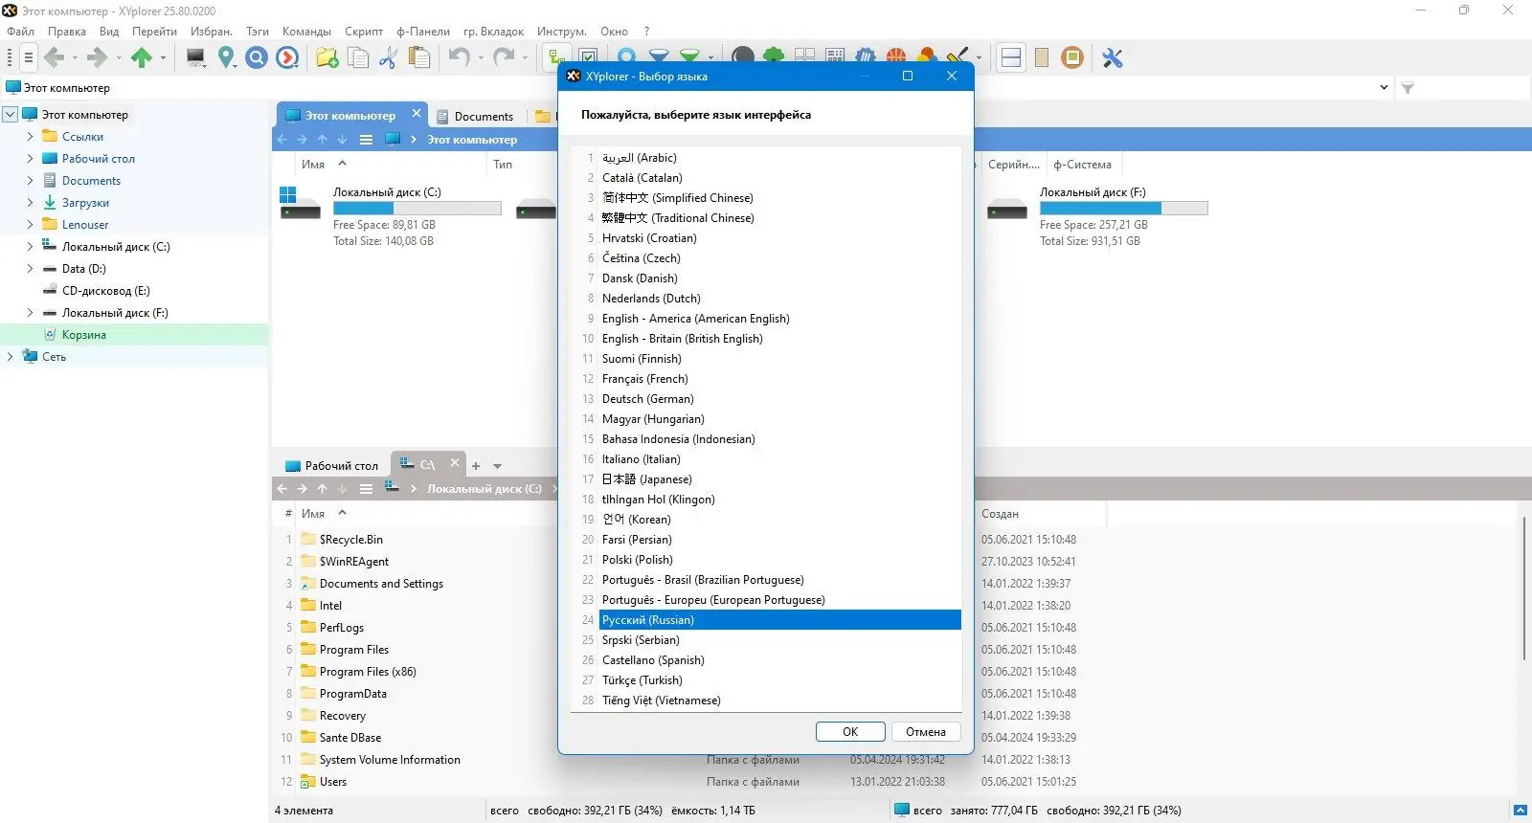Toggle the folder tree panel button
The image size is (1532, 823).
(556, 58)
